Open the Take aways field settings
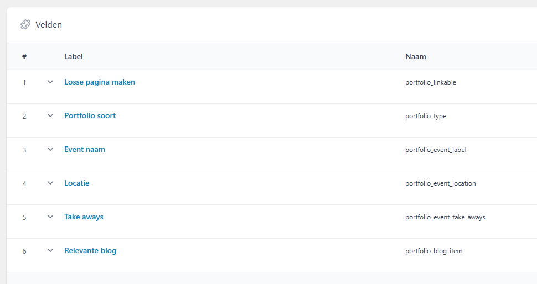 pos(84,217)
